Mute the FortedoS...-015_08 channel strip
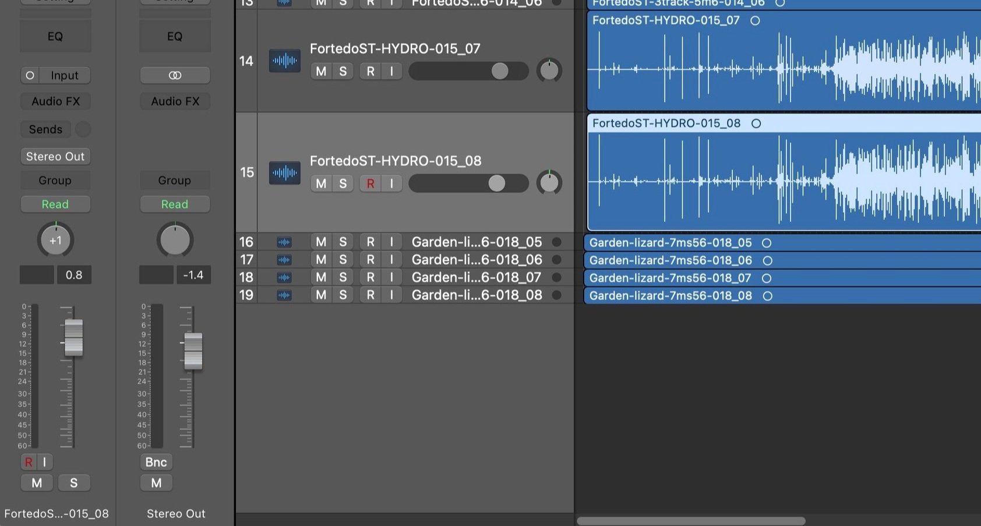This screenshot has width=981, height=526. (x=37, y=483)
